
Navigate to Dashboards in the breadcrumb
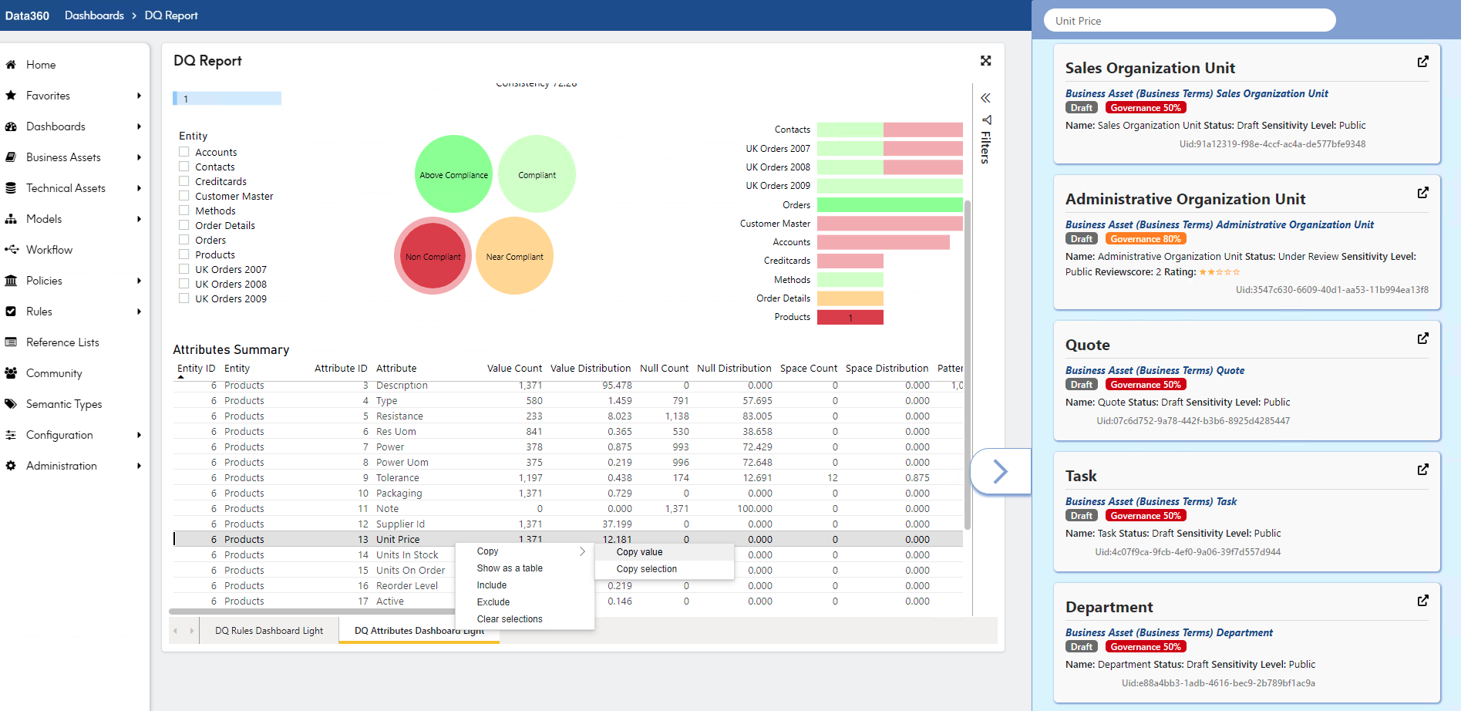coord(94,15)
